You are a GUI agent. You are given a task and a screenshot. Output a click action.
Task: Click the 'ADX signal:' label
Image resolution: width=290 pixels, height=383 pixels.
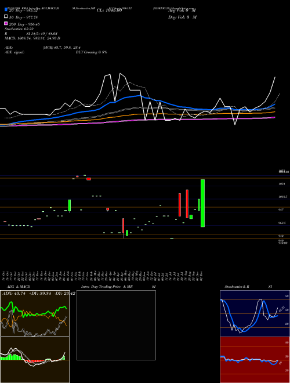tap(14, 52)
